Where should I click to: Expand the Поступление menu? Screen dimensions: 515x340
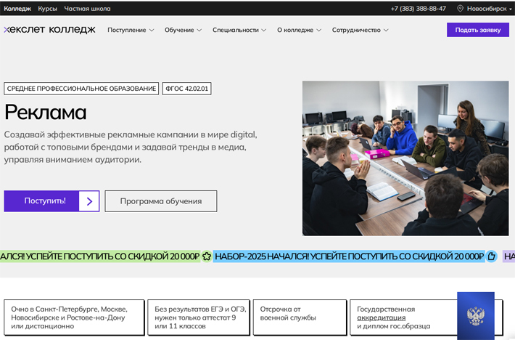[131, 30]
